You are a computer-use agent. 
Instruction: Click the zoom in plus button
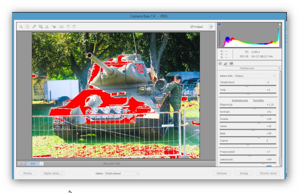[24, 163]
